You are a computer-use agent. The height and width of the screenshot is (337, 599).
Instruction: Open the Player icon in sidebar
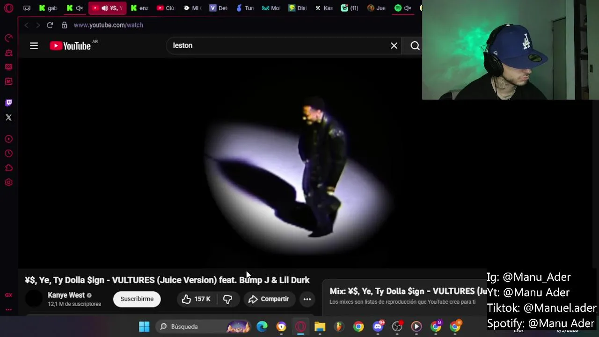point(8,139)
